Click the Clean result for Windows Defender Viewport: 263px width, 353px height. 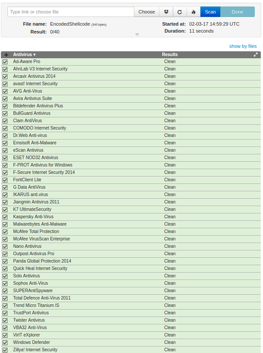[x=170, y=342]
